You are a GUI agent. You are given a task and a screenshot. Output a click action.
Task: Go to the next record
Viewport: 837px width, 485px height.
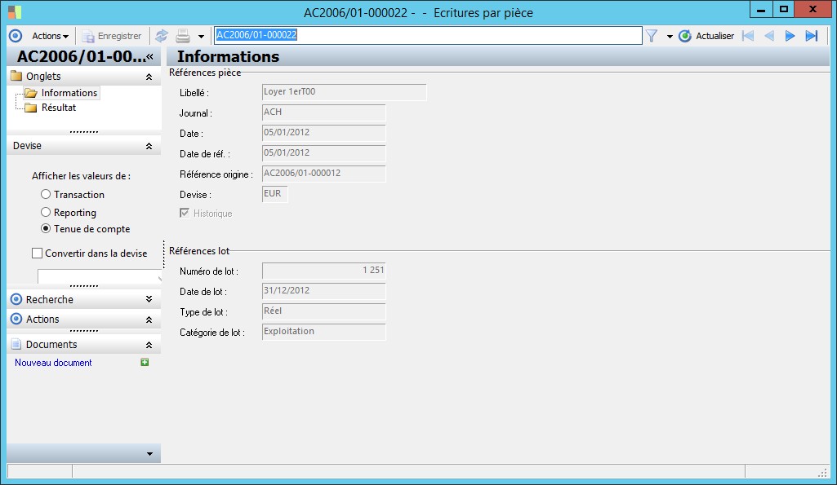[790, 36]
